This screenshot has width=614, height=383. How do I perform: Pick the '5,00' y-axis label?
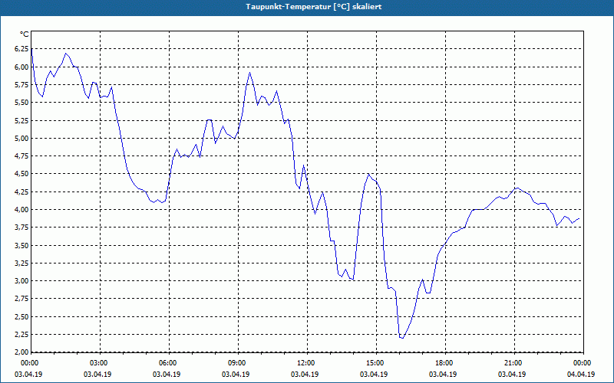point(21,138)
